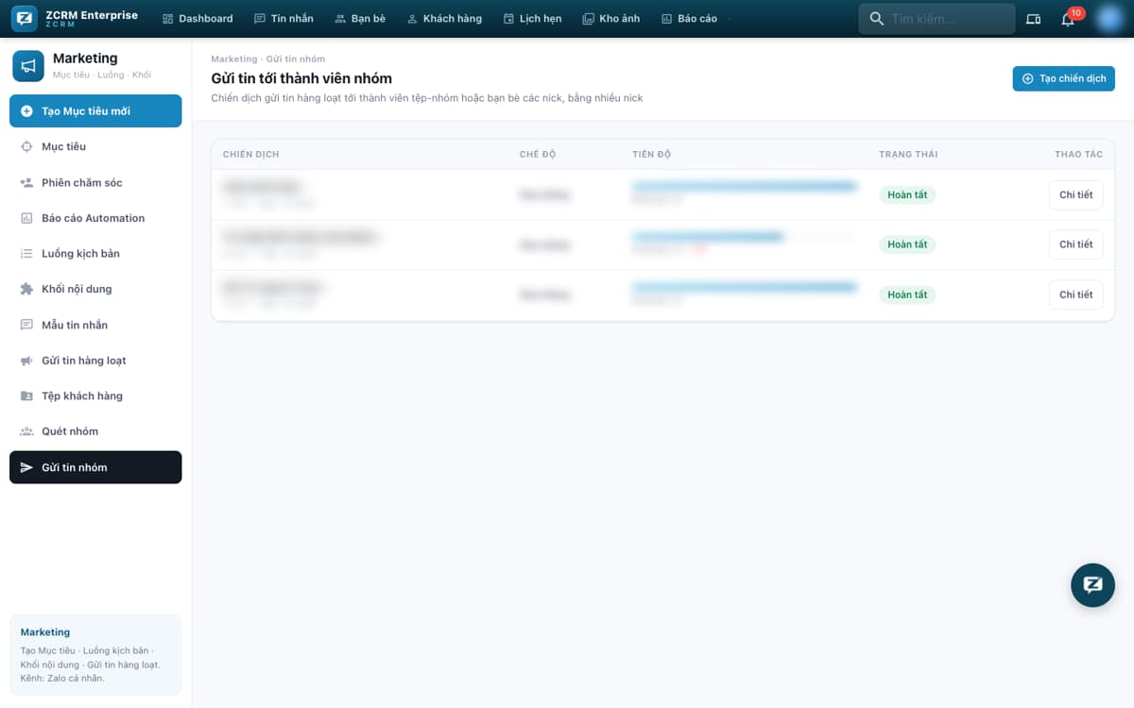Open Chi tiết for the third campaign row
The width and height of the screenshot is (1134, 708).
pyautogui.click(x=1075, y=295)
